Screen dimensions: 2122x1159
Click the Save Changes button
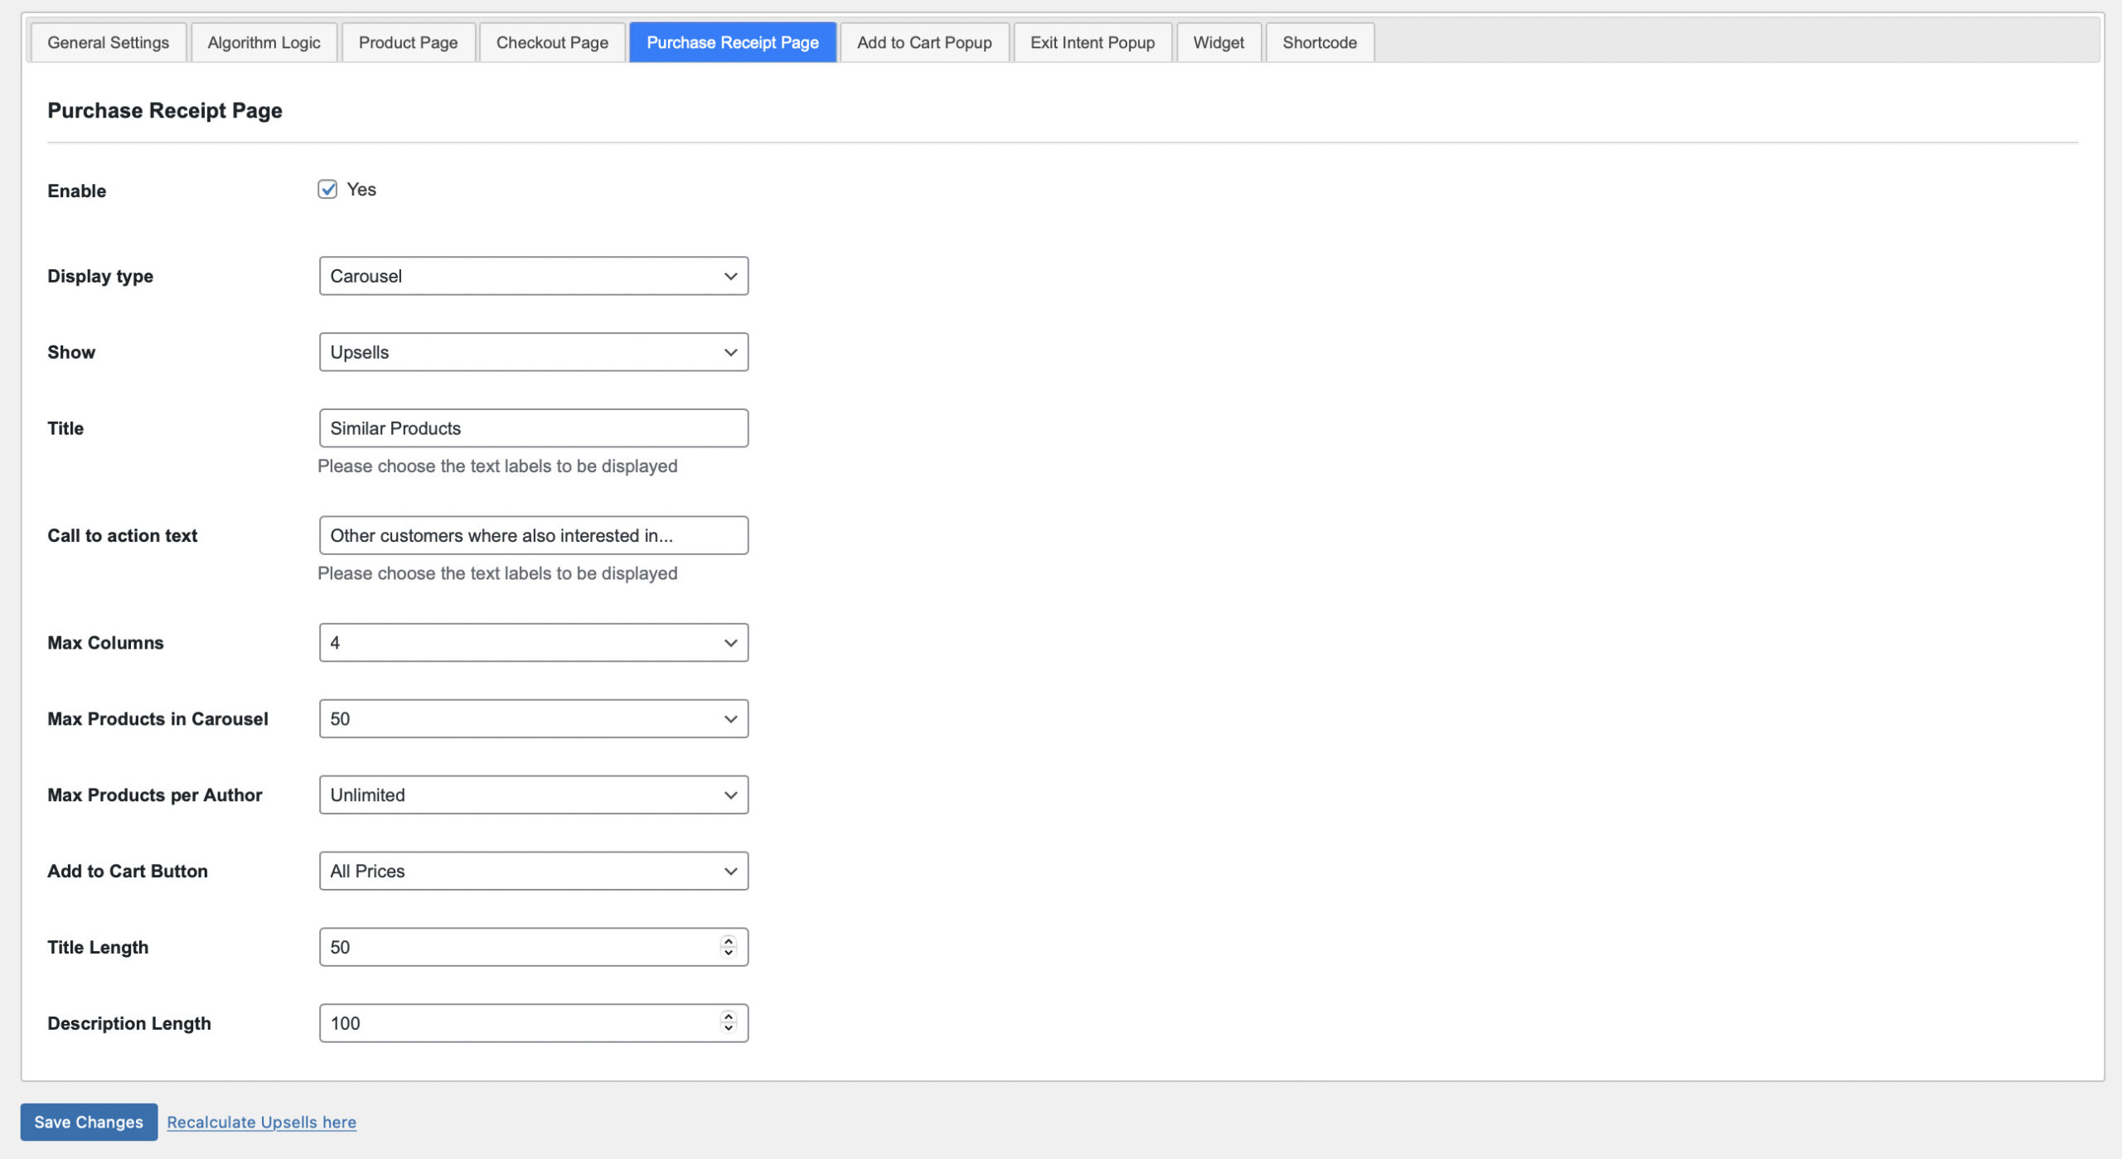pos(89,1123)
